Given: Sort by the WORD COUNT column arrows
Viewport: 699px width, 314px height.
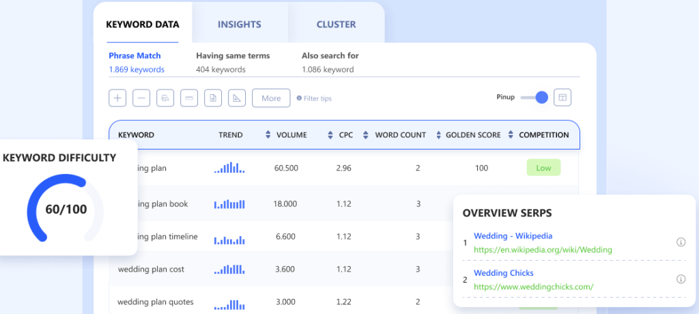Looking at the screenshot, I should click(366, 134).
